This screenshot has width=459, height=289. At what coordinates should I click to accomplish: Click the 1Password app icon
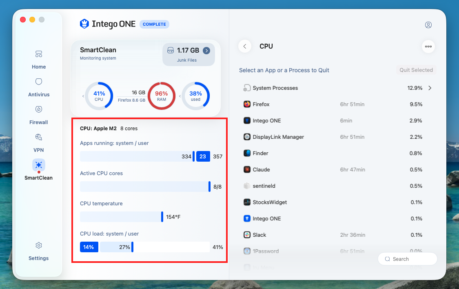[247, 251]
